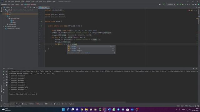200x112 pixels.
Task: Select opened file locate icon in Project panel
Action: [x=25, y=7]
